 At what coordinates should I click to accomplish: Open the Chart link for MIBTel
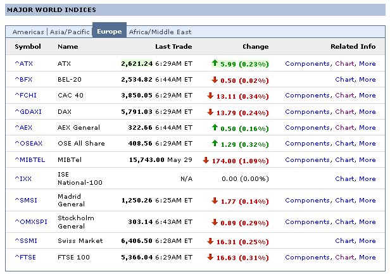click(344, 160)
